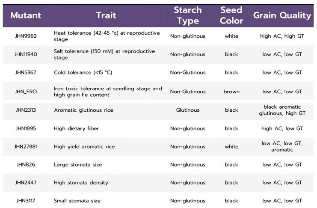Click the Iron toxic tolerance trait text

click(108, 92)
